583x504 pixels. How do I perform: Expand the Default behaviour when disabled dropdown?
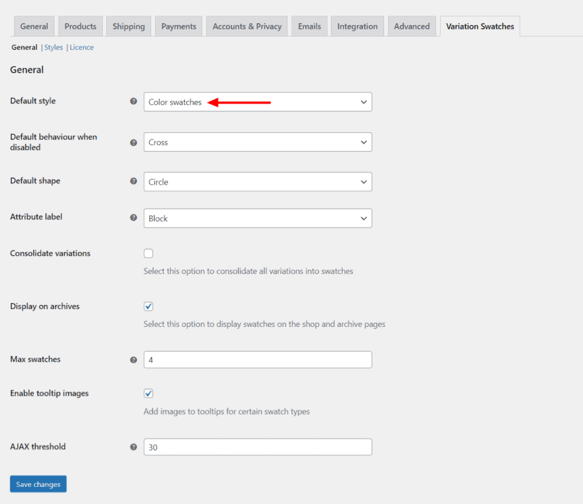(257, 142)
